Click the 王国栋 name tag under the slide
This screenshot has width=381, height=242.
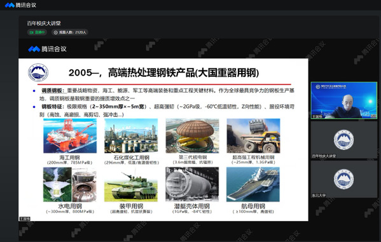click(x=25, y=218)
